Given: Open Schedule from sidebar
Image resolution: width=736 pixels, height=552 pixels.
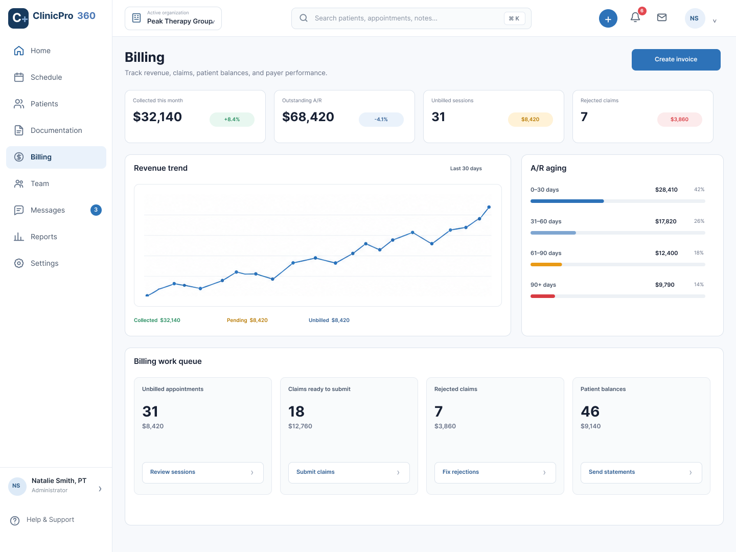Looking at the screenshot, I should (x=56, y=77).
